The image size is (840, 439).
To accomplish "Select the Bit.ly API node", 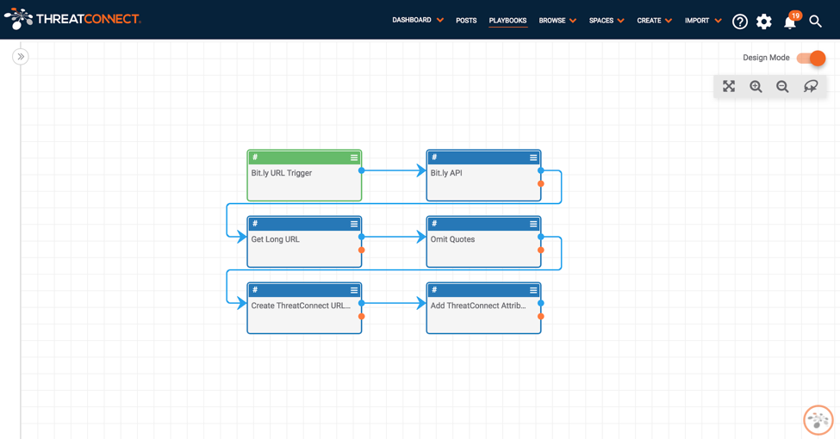I will pos(483,176).
